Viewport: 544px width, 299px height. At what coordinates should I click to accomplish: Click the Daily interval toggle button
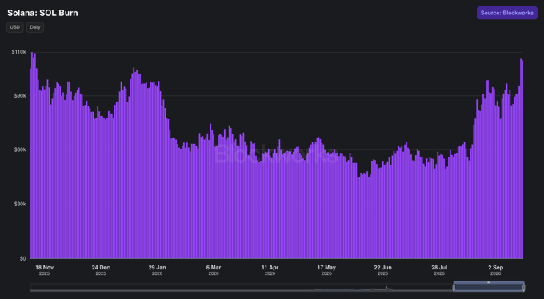35,27
